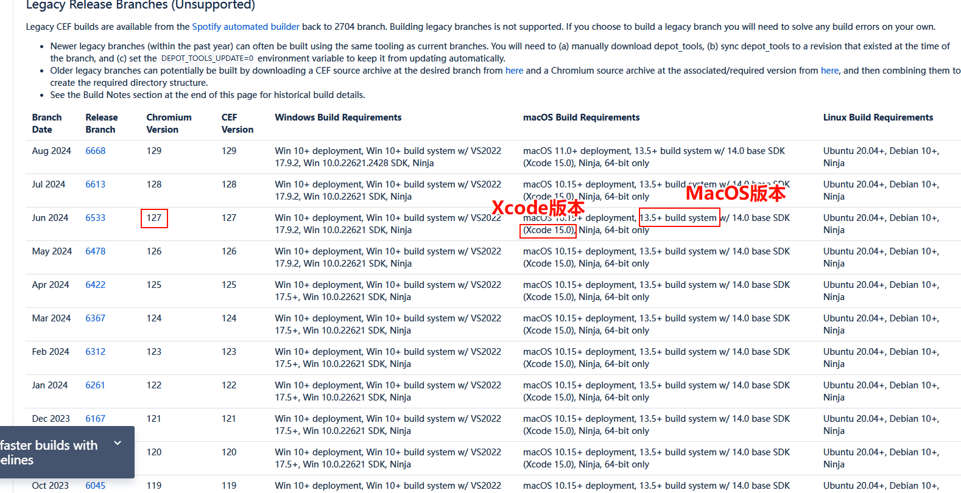Click the 'Apr 2024' branch date cell
The image size is (961, 493).
(51, 285)
